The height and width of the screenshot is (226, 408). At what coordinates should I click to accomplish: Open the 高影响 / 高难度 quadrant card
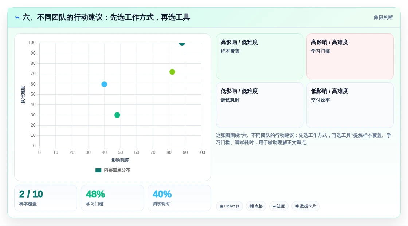350,56
